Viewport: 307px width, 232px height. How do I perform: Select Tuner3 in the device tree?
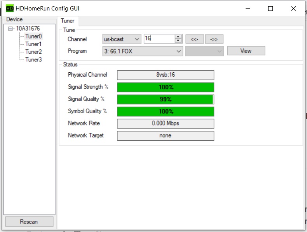click(33, 59)
